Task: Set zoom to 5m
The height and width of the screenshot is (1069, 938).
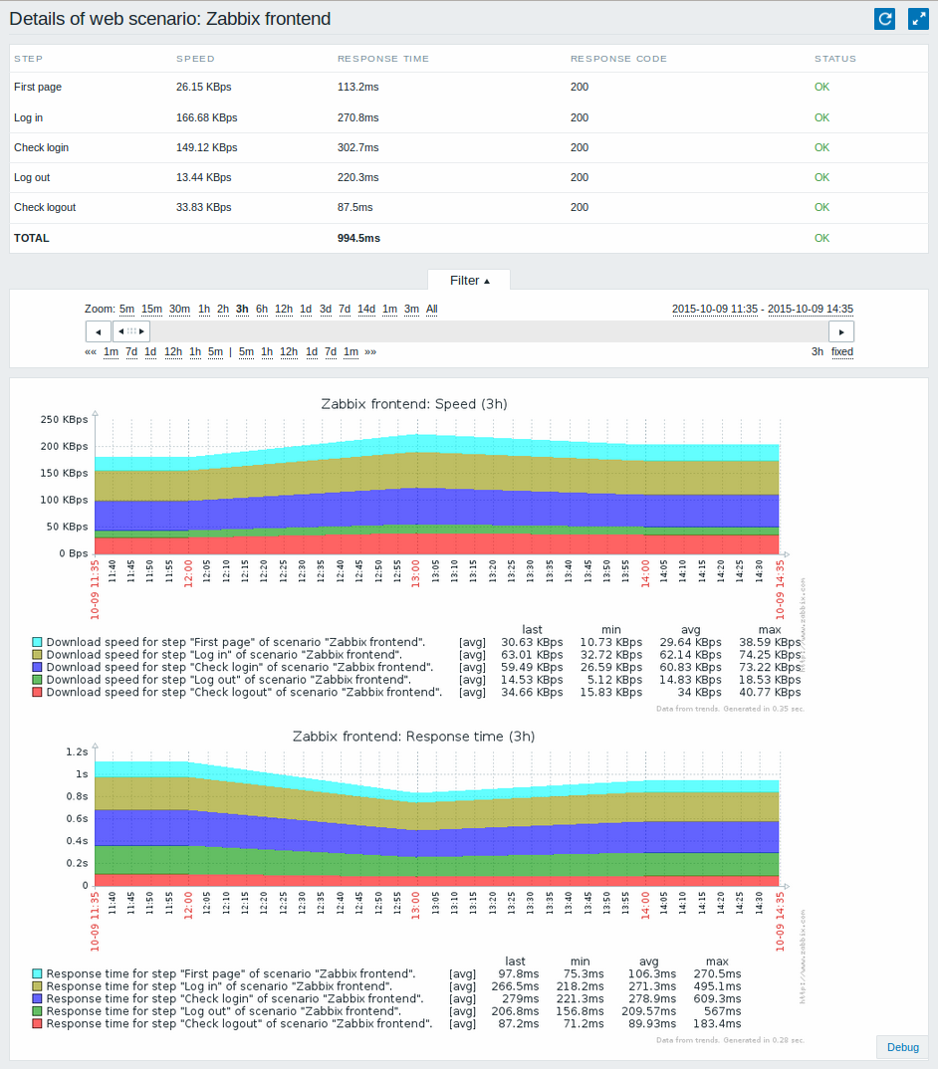Action: coord(126,309)
